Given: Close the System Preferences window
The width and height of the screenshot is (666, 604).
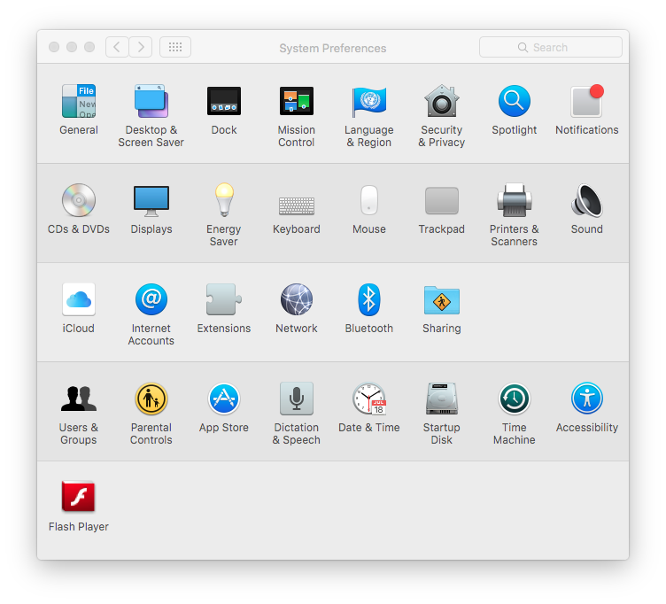Looking at the screenshot, I should 54,47.
